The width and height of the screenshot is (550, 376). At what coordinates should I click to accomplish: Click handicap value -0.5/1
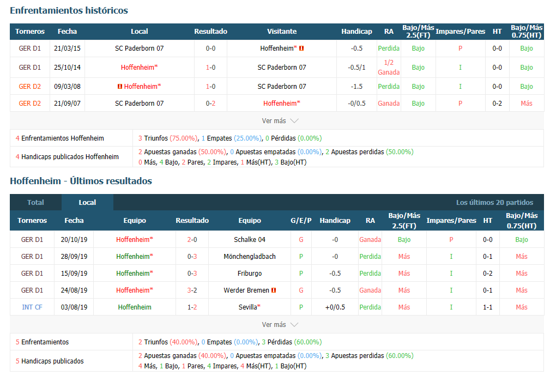tap(356, 68)
